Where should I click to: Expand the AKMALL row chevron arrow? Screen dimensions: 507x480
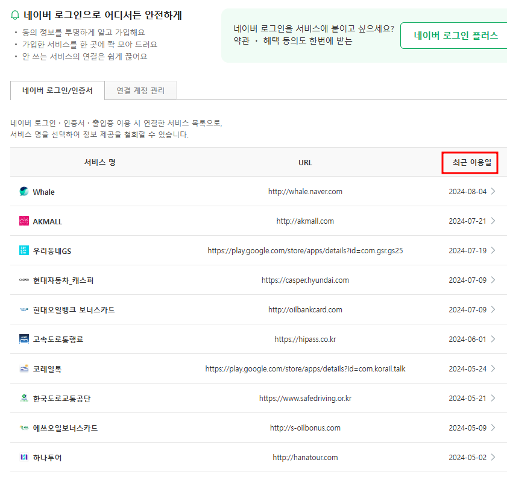click(x=493, y=221)
